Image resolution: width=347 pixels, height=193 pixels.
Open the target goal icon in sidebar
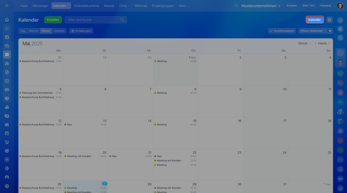7,151
